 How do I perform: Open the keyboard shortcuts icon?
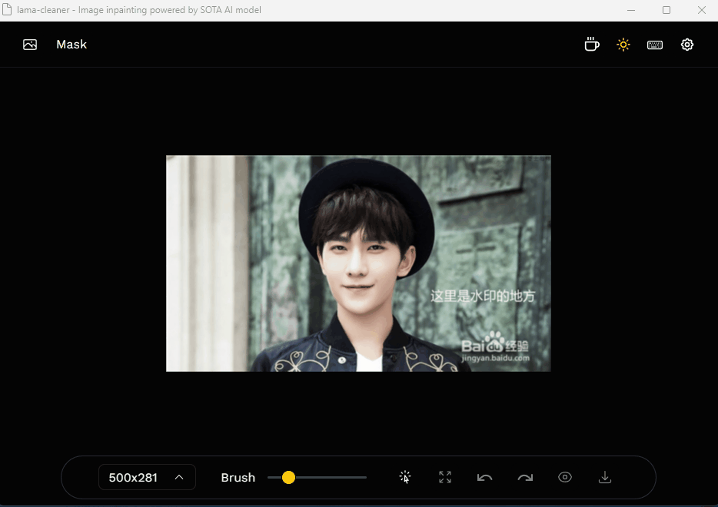pos(655,45)
